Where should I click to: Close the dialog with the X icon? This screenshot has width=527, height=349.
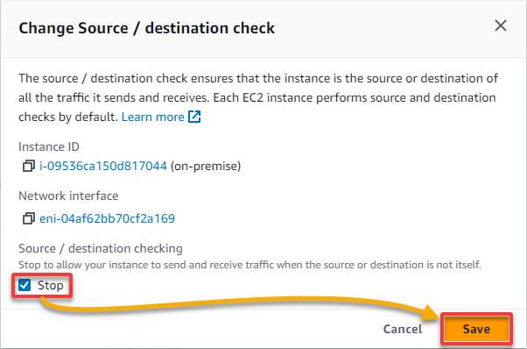(x=501, y=25)
